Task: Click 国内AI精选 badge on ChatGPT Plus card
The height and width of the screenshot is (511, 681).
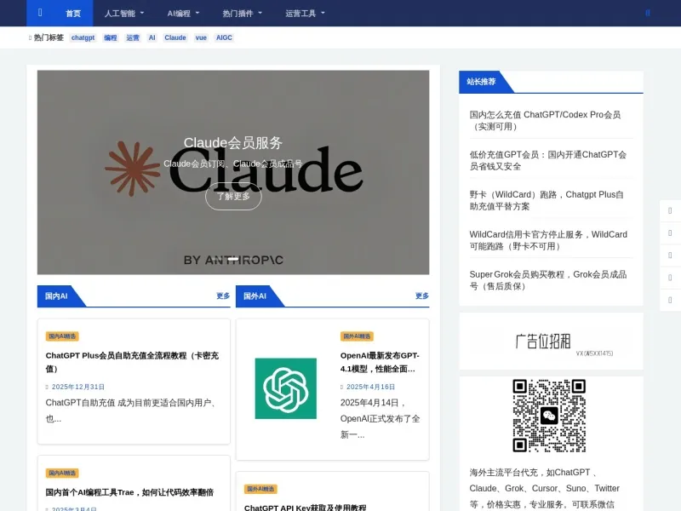Action: (62, 336)
